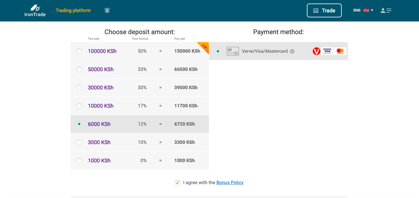Open the notifications bell icon

pos(107,11)
